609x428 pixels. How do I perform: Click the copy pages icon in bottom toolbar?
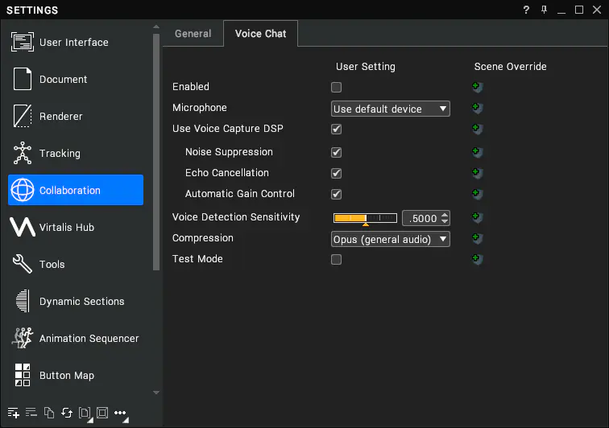point(49,413)
